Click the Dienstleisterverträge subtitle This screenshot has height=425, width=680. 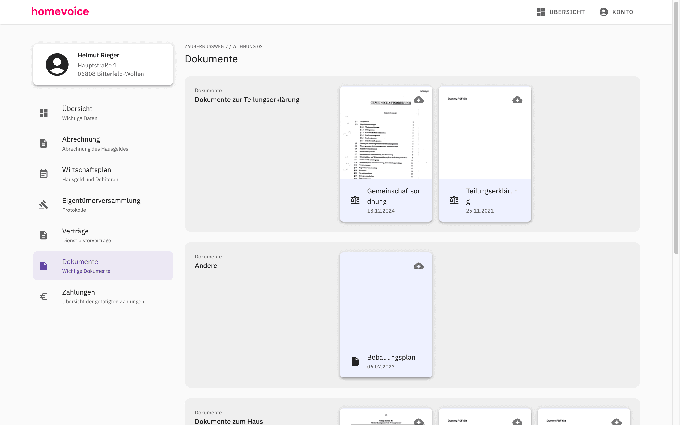tap(87, 241)
